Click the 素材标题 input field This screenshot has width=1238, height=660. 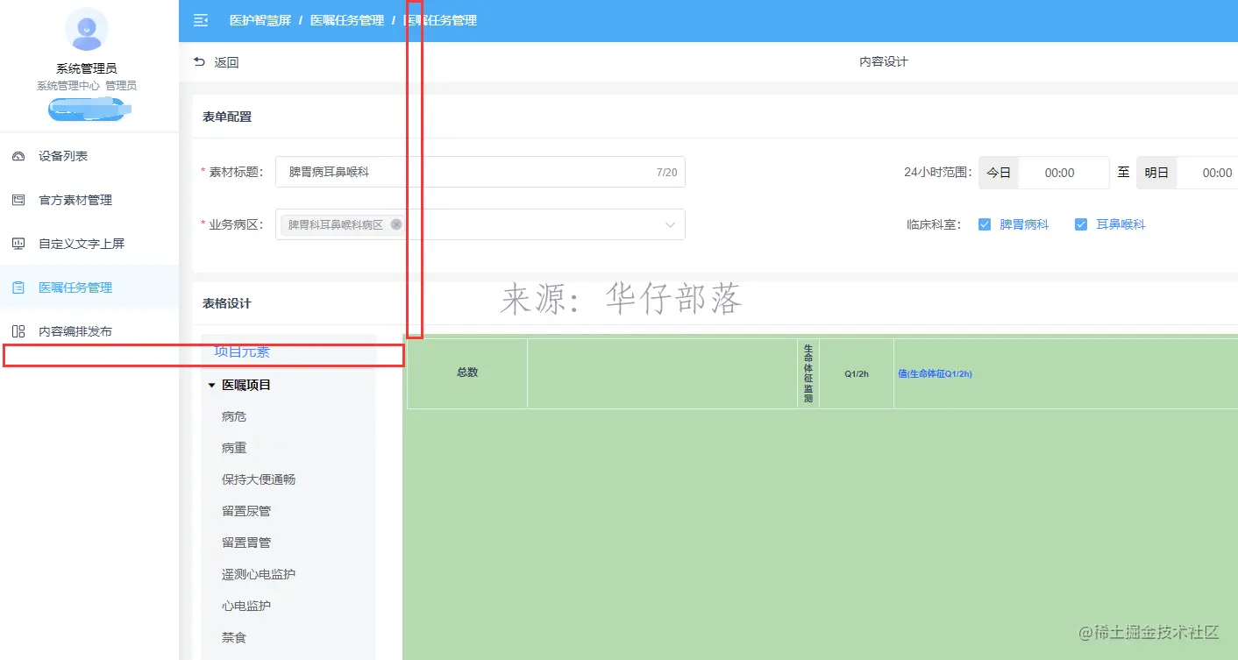coord(480,172)
